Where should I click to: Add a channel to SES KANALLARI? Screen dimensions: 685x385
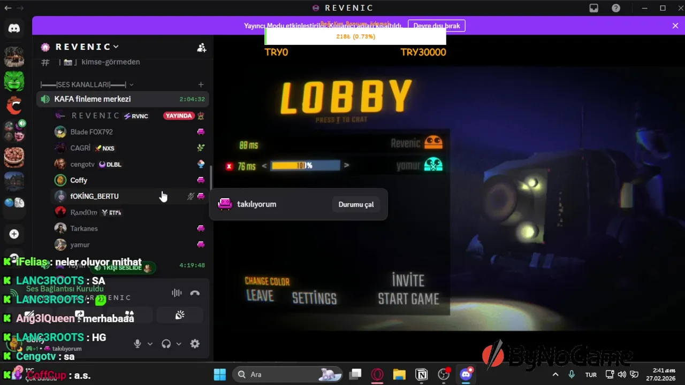click(x=201, y=84)
